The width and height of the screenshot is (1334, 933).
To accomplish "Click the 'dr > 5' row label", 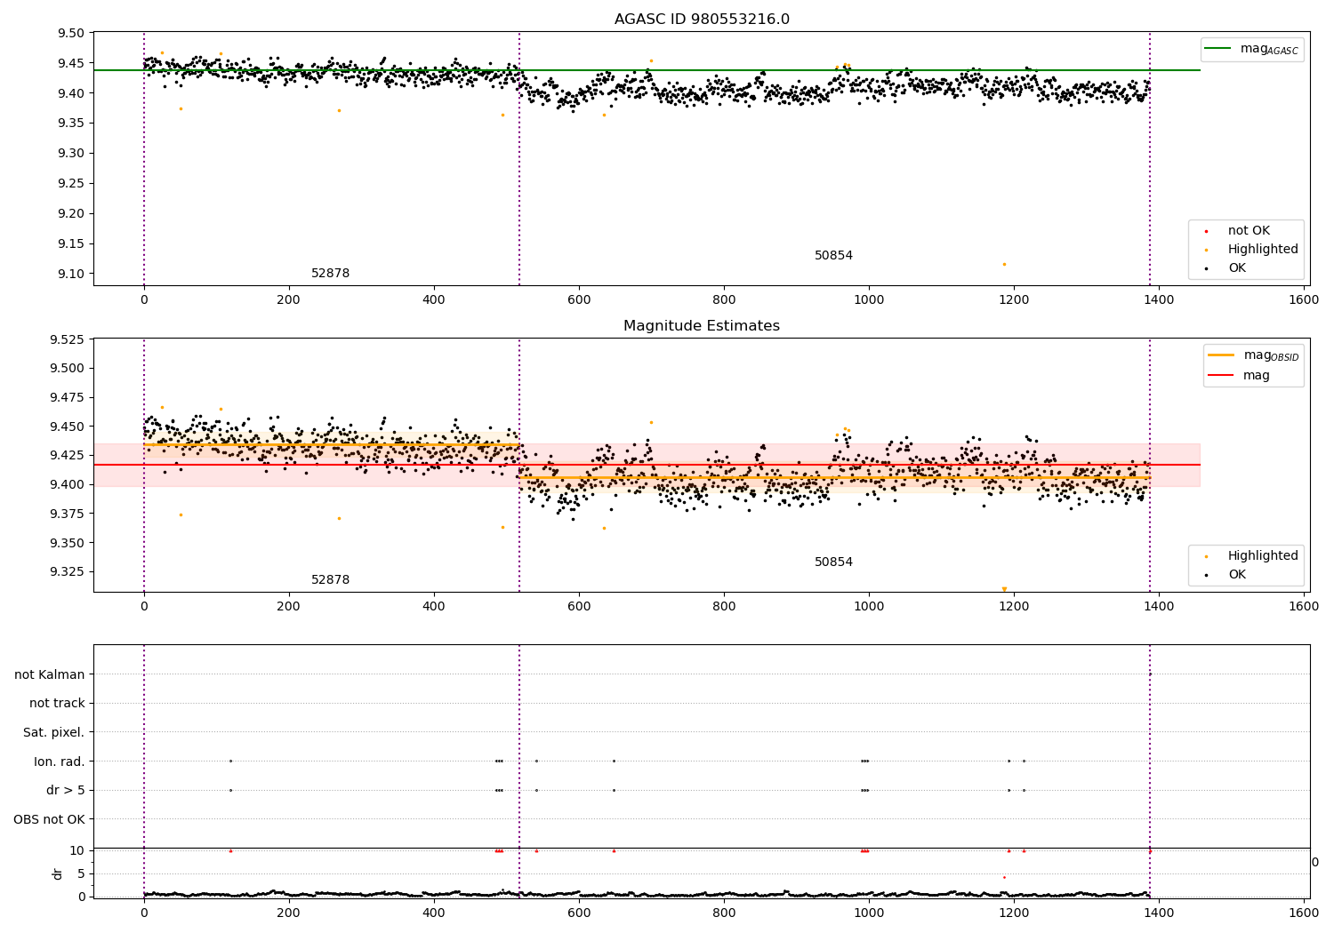I will pos(66,791).
